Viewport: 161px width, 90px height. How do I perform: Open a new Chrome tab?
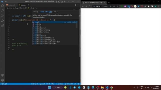109,3
